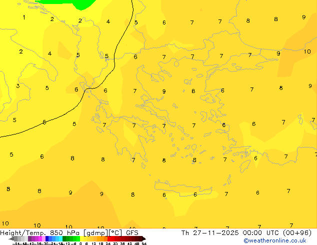The image size is (317, 245).
Task: Click the weekday abbreviation 'Th'
Action: coord(185,233)
